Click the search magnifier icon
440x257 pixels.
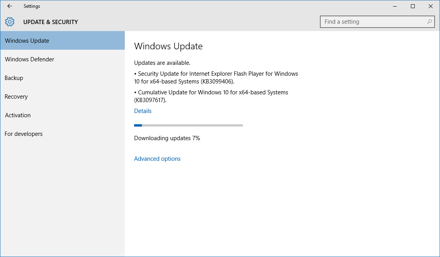click(429, 22)
